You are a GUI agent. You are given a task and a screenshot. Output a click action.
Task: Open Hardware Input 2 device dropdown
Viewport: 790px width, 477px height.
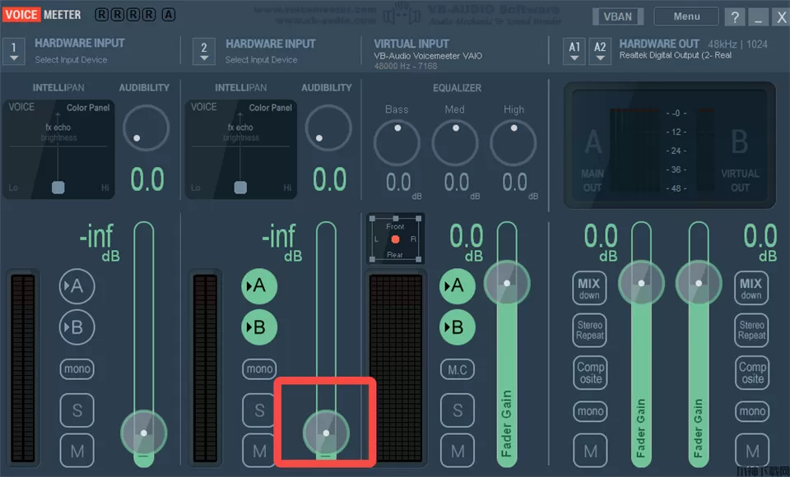click(204, 51)
